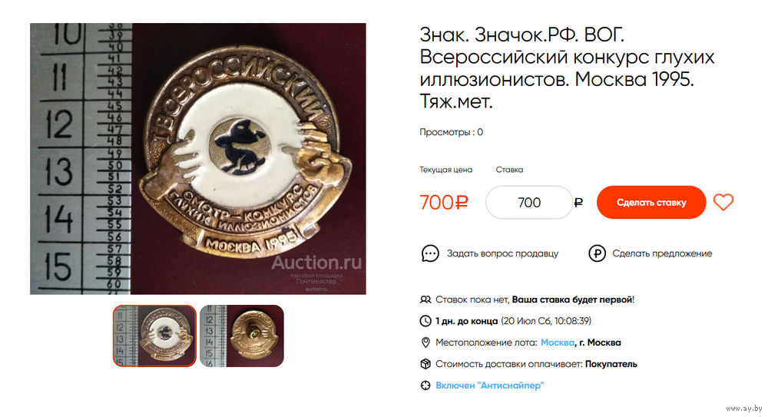Follow the Москва location link

(558, 343)
